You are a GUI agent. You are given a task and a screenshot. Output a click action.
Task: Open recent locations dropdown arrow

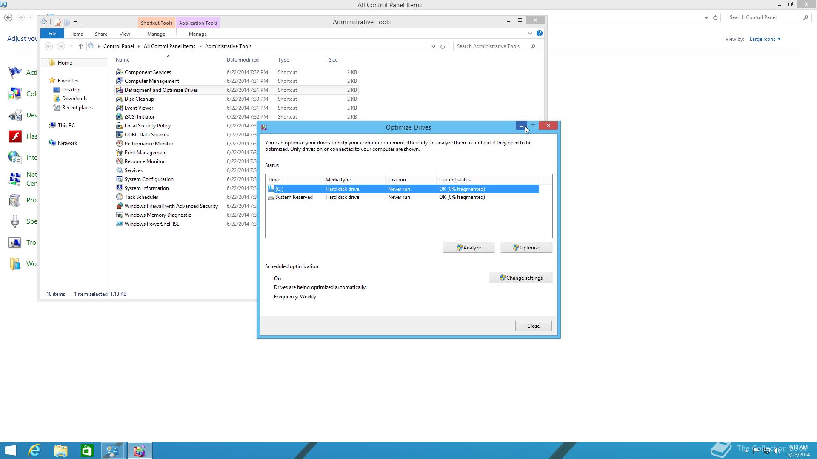click(71, 46)
